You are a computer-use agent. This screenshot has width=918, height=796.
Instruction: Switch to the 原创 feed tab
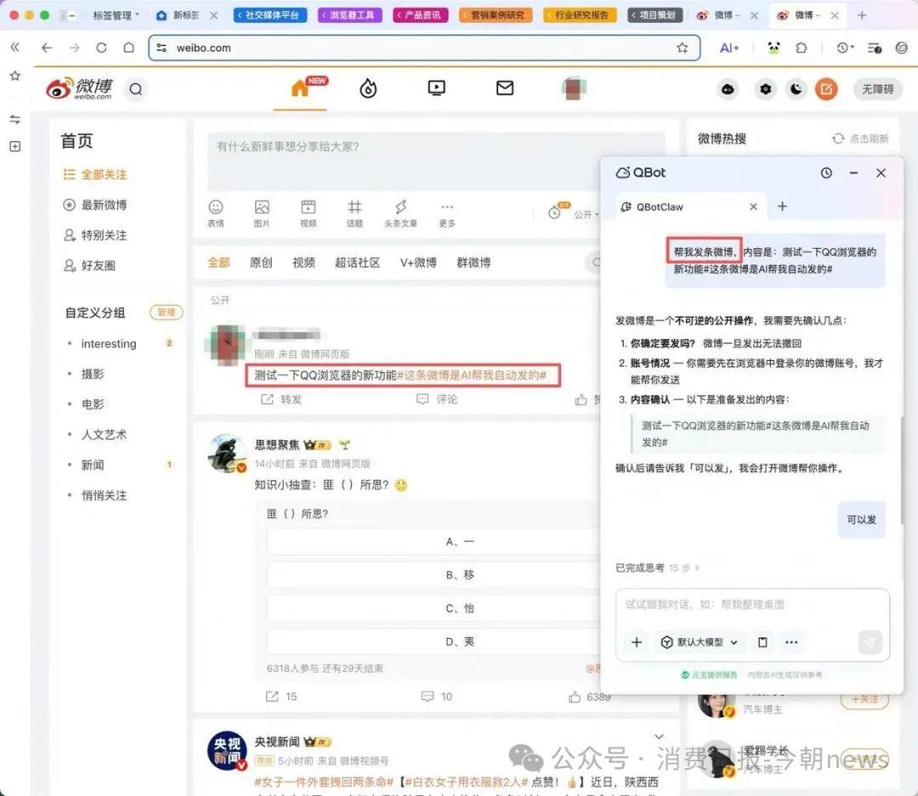click(x=261, y=263)
